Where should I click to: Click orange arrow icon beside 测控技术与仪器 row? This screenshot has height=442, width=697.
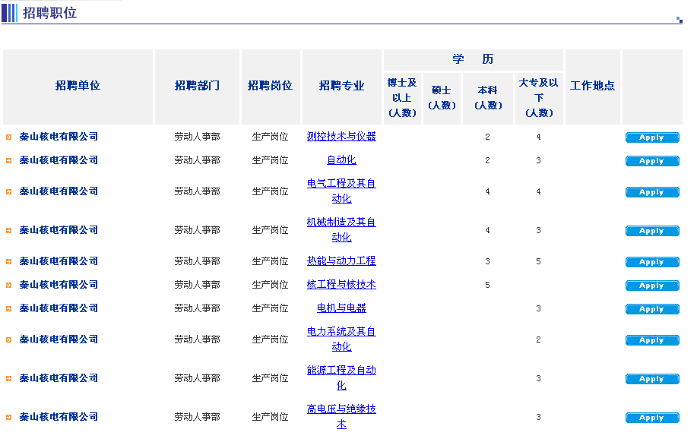point(8,137)
